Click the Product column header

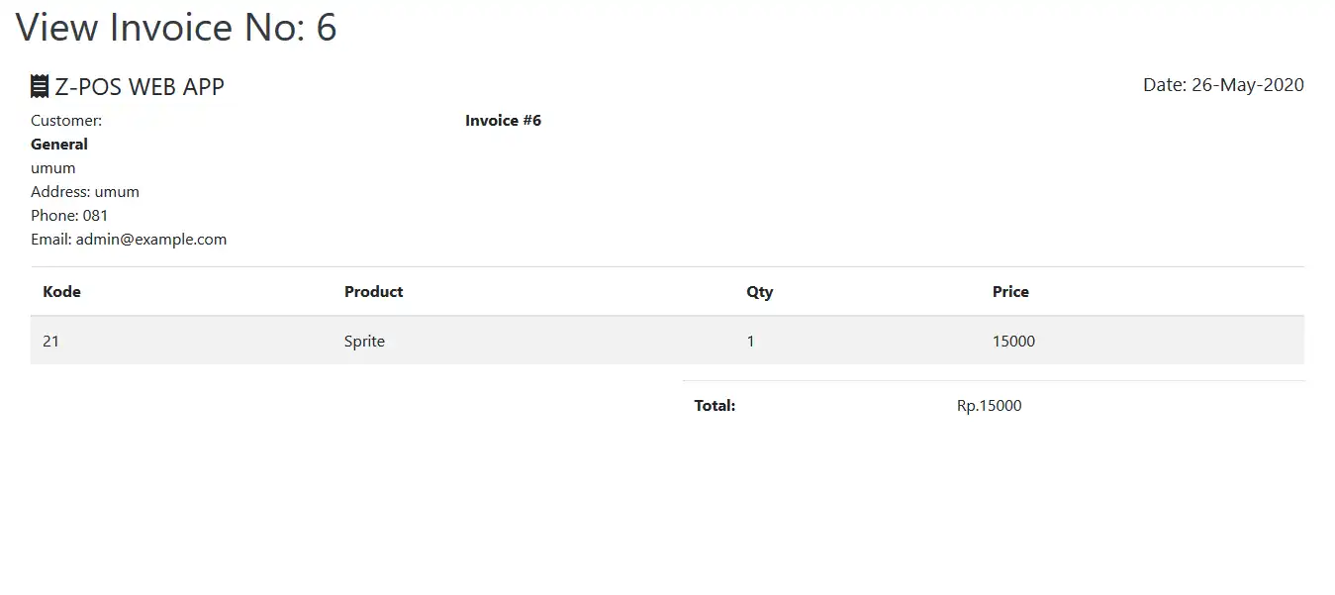click(373, 292)
